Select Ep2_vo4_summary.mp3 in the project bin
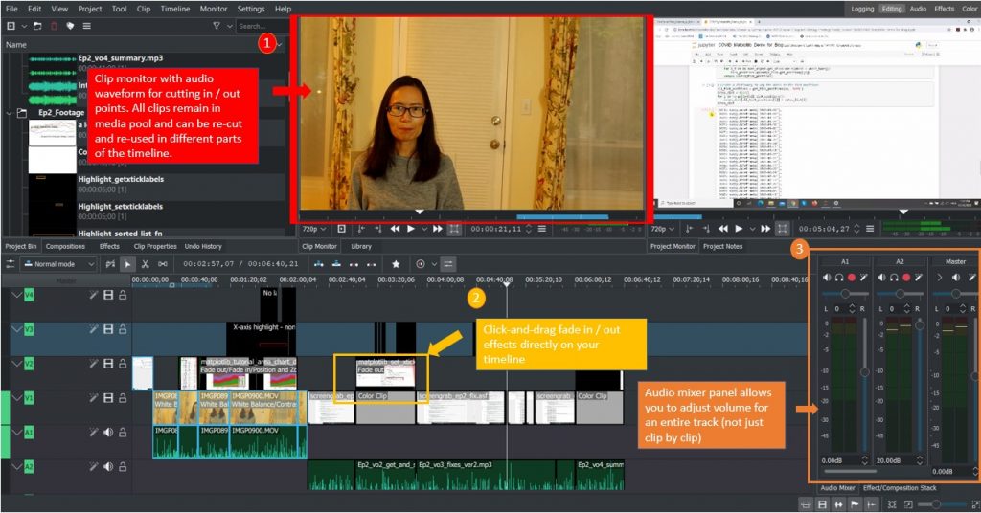The height and width of the screenshot is (513, 981). (120, 58)
